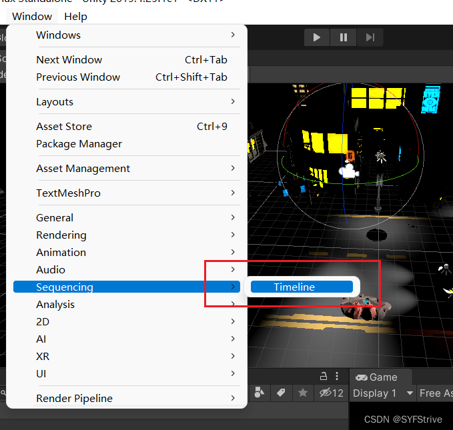
Task: Click the favorites star icon
Action: click(x=303, y=393)
